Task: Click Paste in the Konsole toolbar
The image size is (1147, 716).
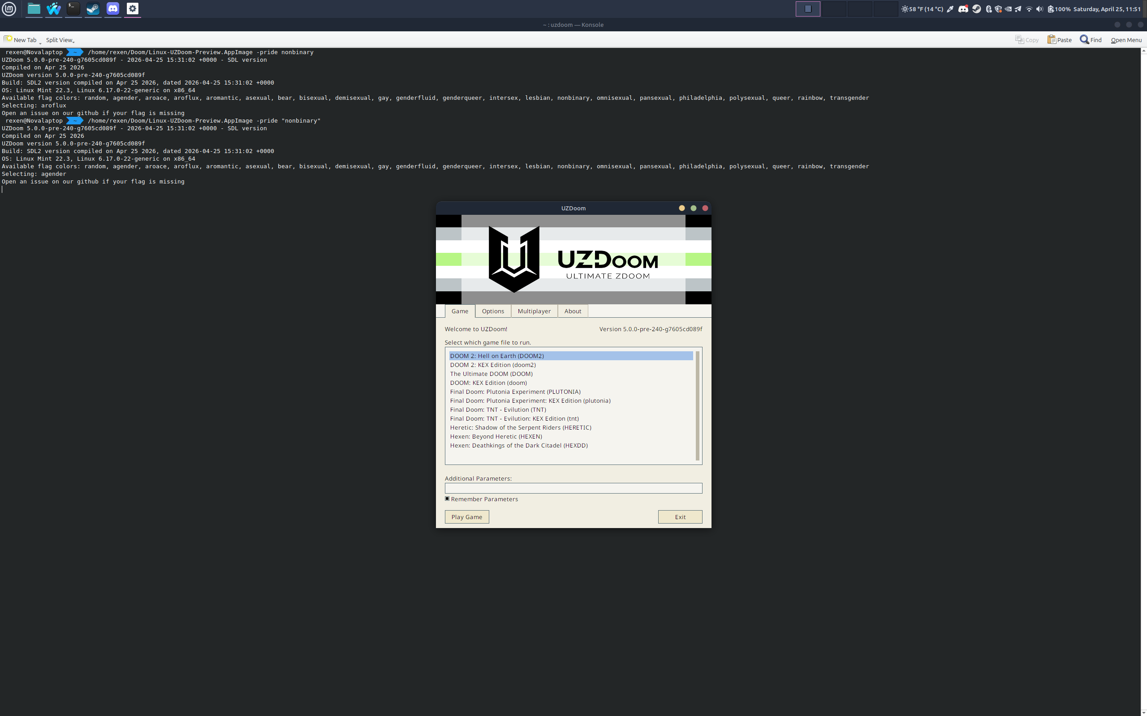Action: (1059, 40)
